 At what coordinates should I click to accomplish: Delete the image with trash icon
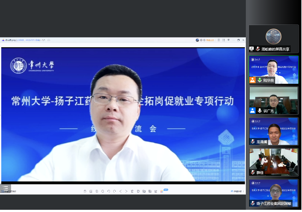point(132,191)
